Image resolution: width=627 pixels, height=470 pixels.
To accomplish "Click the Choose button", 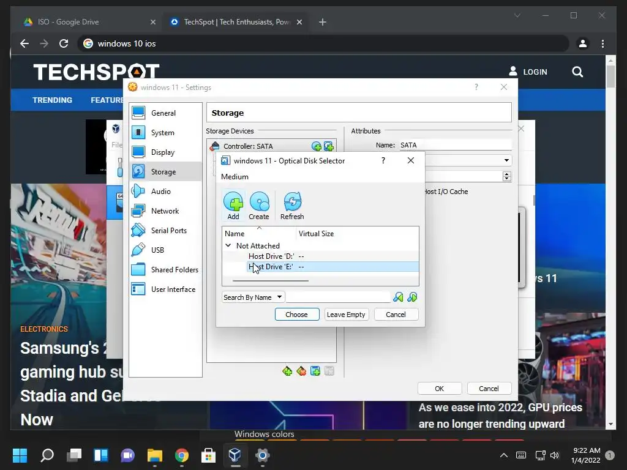I will [297, 315].
